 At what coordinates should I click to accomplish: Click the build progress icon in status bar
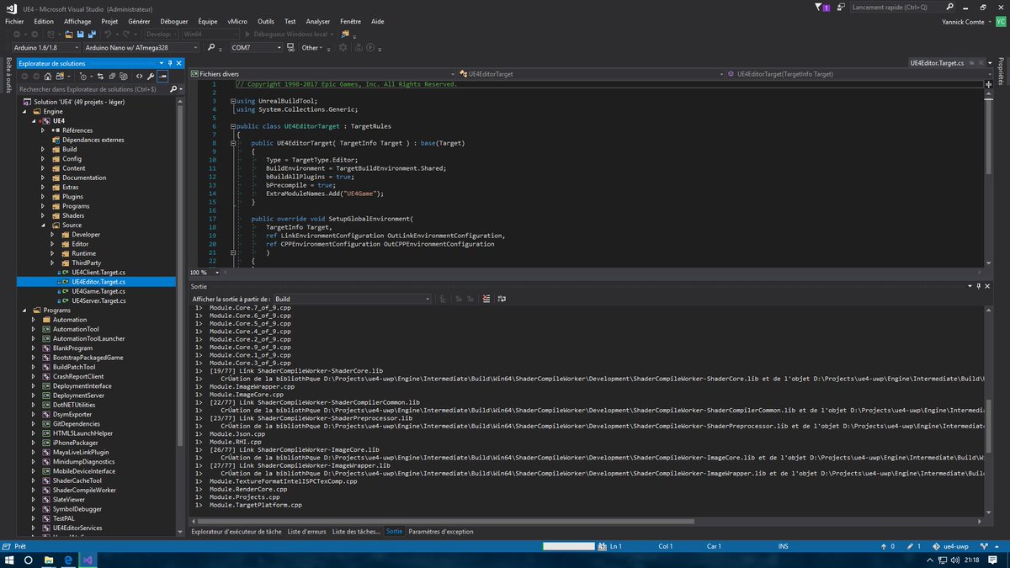click(602, 546)
